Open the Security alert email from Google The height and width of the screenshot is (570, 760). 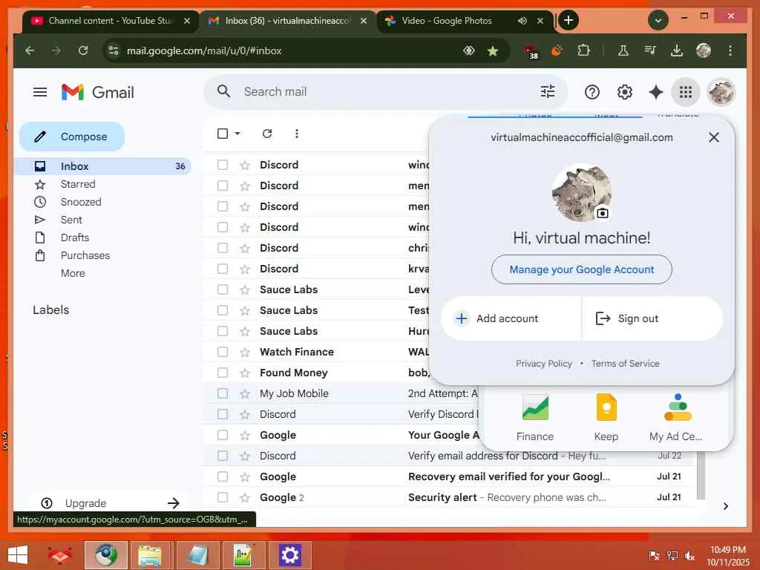[x=448, y=497]
